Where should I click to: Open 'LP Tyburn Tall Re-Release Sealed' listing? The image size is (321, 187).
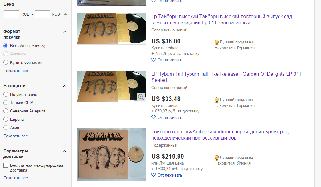pos(228,77)
